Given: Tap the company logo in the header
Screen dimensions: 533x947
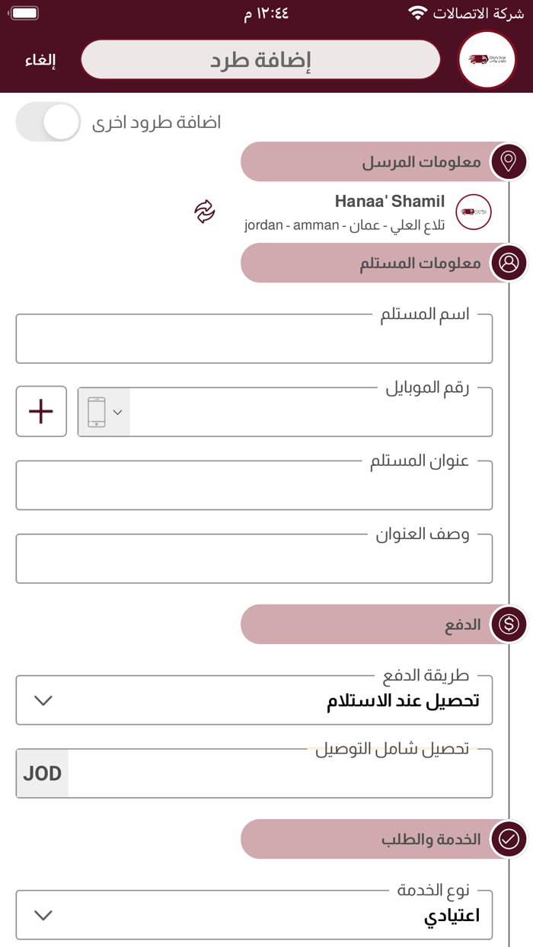Looking at the screenshot, I should (487, 59).
